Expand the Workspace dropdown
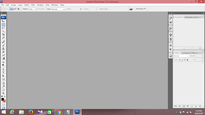205x115 pixels. click(141, 9)
